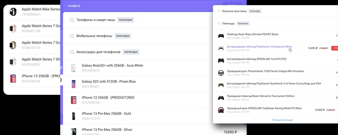The height and width of the screenshot is (135, 338).
Task: Click price 76590 ₽ on iPhone Silver row
Action: (x=231, y=132)
